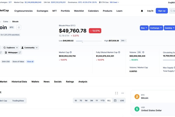Switch chart view to TradingView
This screenshot has height=117, width=175.
(x=18, y=101)
